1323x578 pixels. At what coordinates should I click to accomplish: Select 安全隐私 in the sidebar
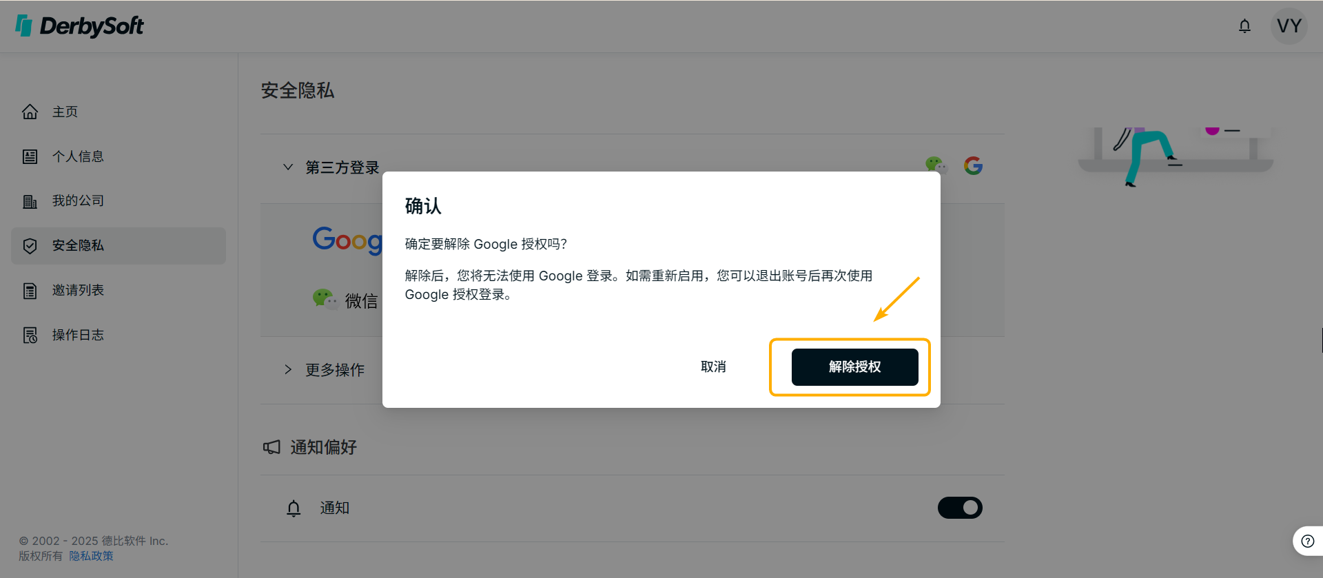(119, 246)
